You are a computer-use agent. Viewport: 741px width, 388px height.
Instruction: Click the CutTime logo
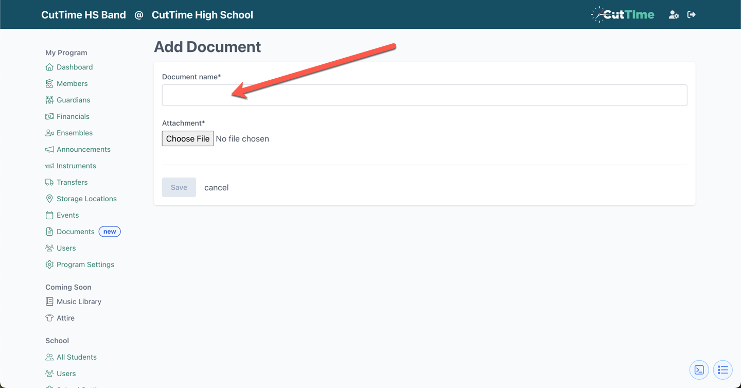pos(622,14)
